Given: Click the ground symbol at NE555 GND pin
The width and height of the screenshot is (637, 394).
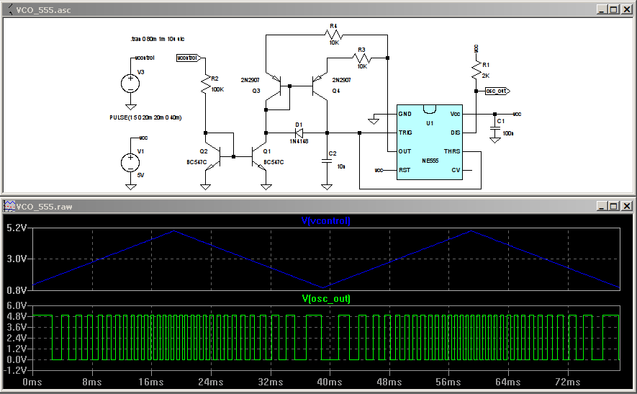Looking at the screenshot, I should click(x=374, y=121).
